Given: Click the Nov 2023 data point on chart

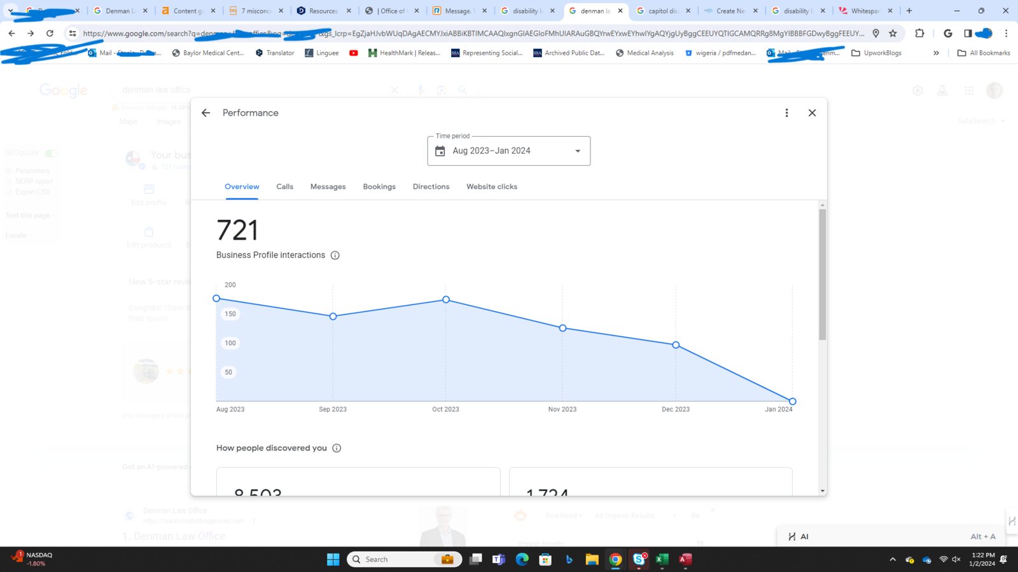Looking at the screenshot, I should [562, 328].
